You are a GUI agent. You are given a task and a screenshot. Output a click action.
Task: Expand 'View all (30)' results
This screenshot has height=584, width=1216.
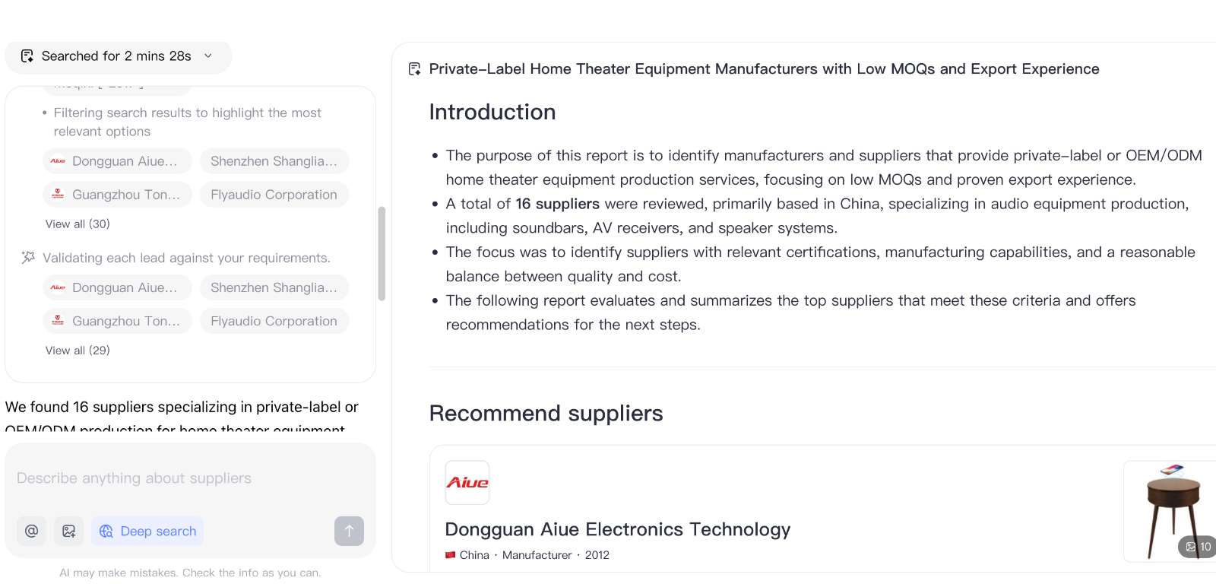[x=78, y=224]
